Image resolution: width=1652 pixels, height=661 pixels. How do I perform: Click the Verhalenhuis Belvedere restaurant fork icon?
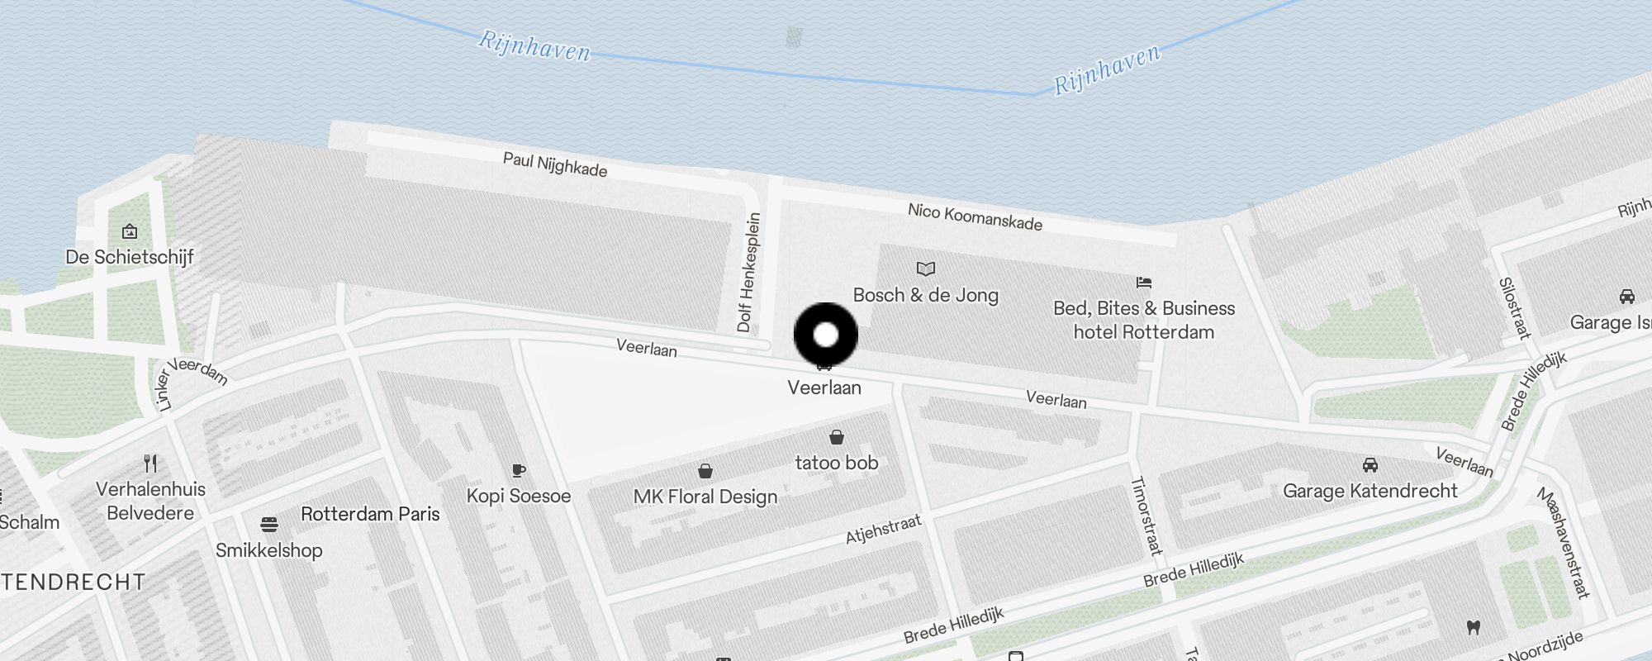(150, 463)
